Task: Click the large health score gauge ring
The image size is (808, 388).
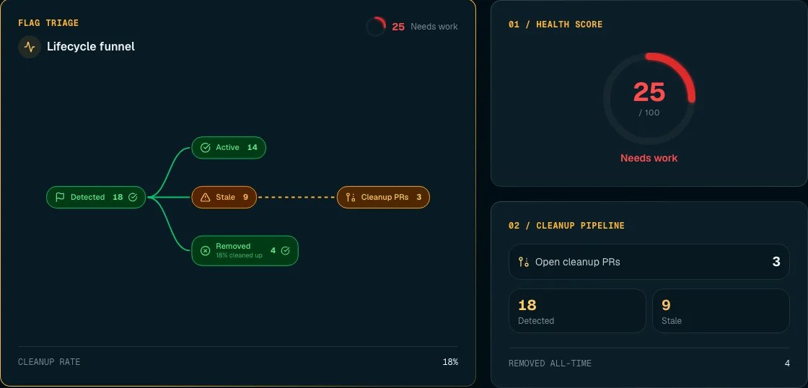Action: (649, 98)
